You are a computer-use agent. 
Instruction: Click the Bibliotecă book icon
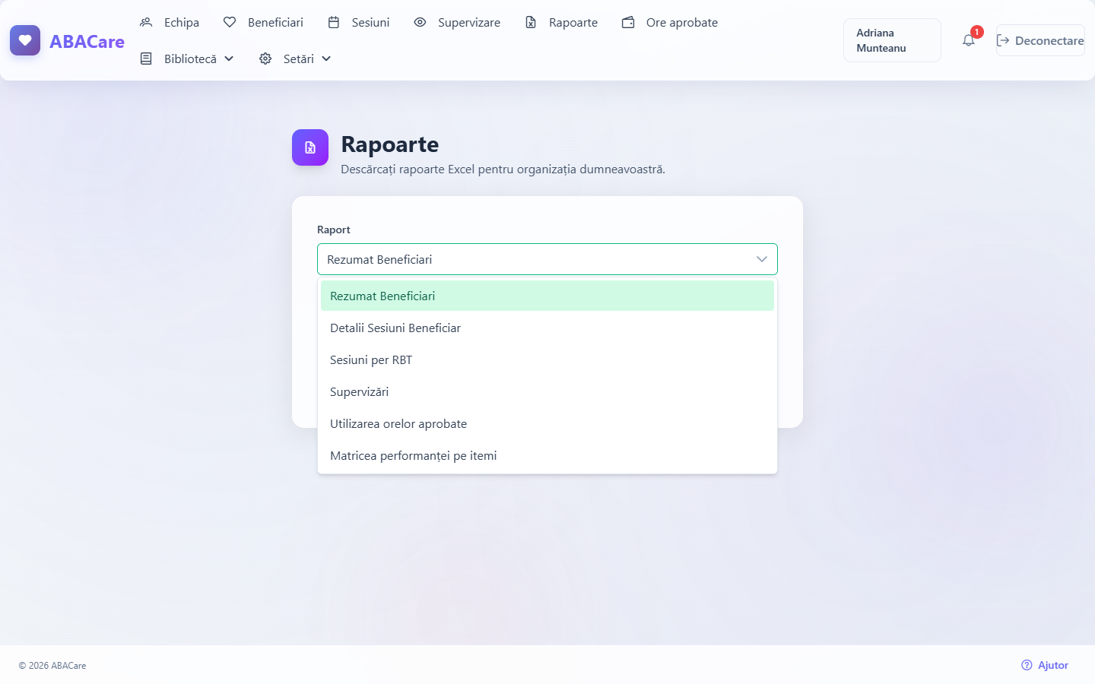[146, 59]
